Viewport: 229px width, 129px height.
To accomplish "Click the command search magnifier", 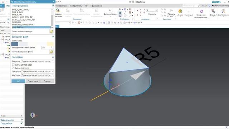I will pyautogui.click(x=199, y=6).
